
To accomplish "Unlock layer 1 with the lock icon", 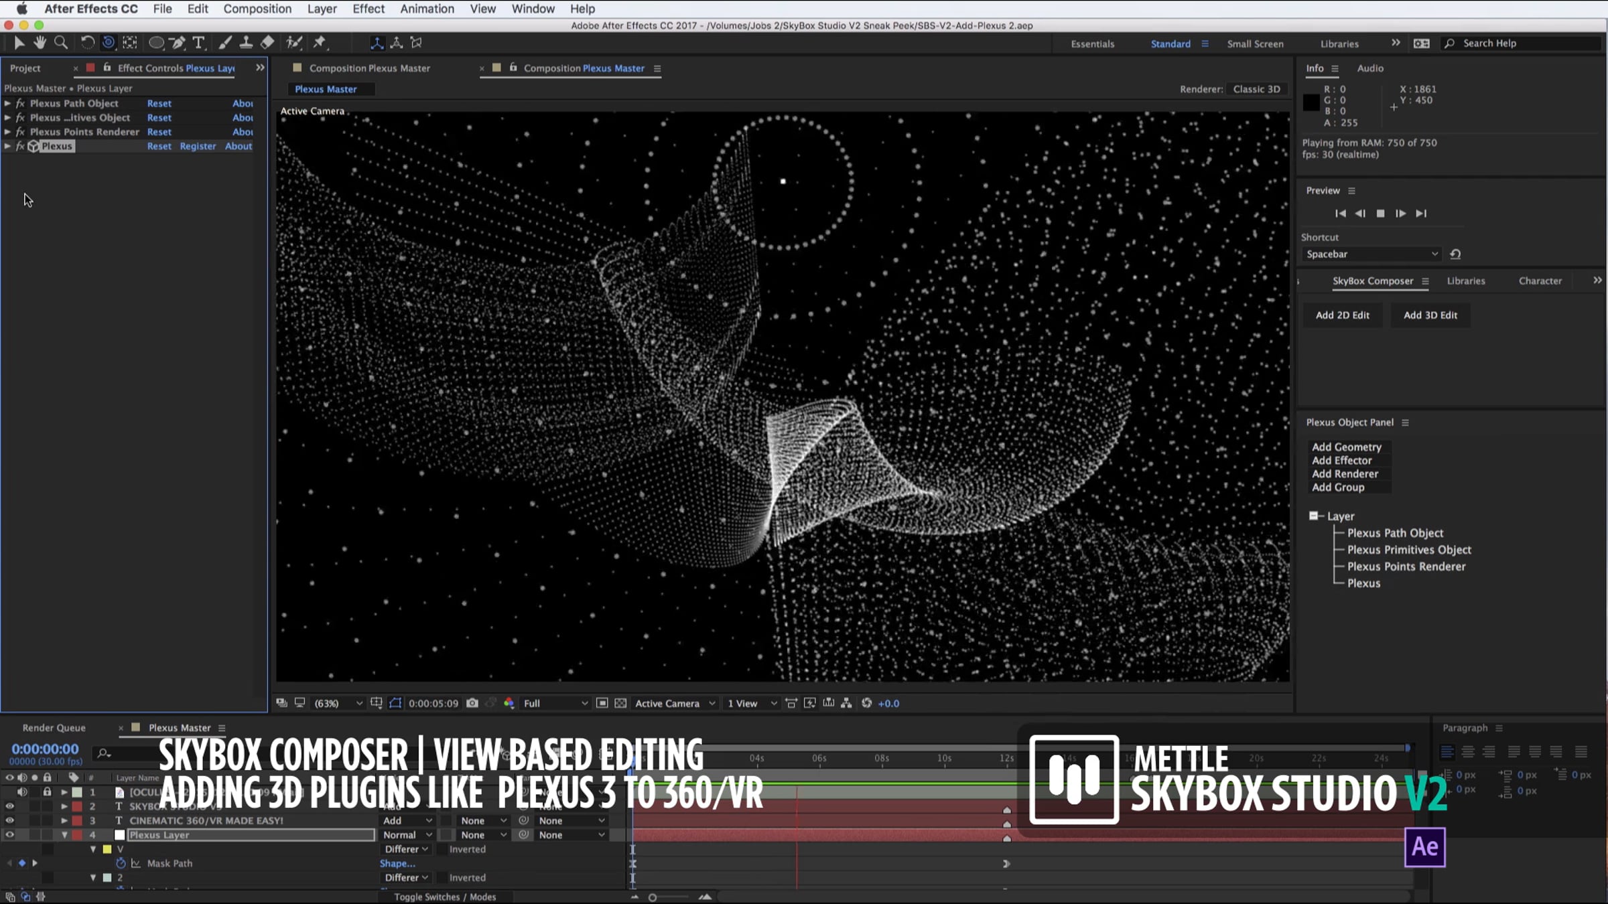I will (47, 792).
